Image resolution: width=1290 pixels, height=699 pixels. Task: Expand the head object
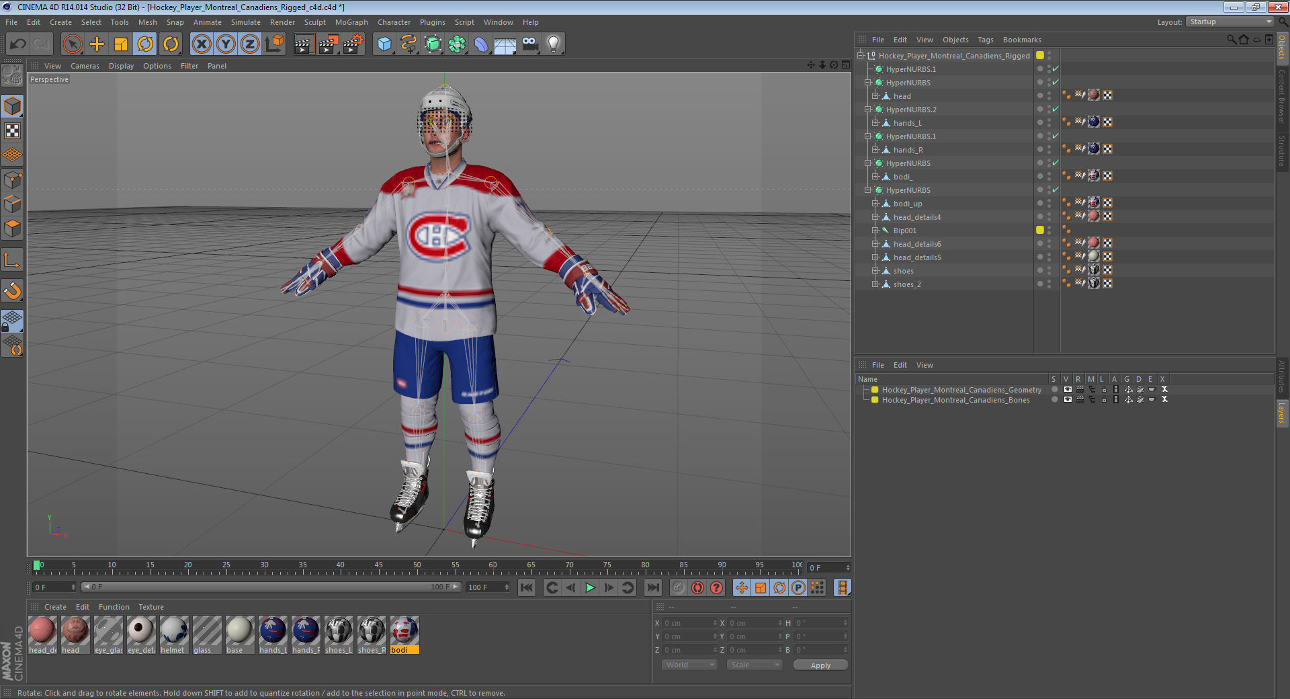(x=875, y=96)
